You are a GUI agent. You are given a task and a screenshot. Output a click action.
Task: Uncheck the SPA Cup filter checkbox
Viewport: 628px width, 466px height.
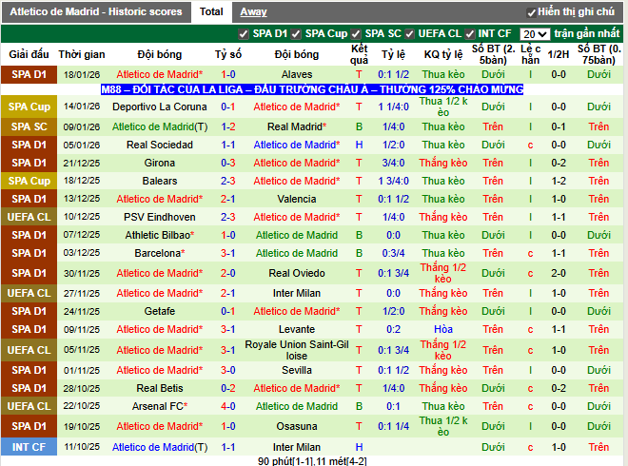296,34
